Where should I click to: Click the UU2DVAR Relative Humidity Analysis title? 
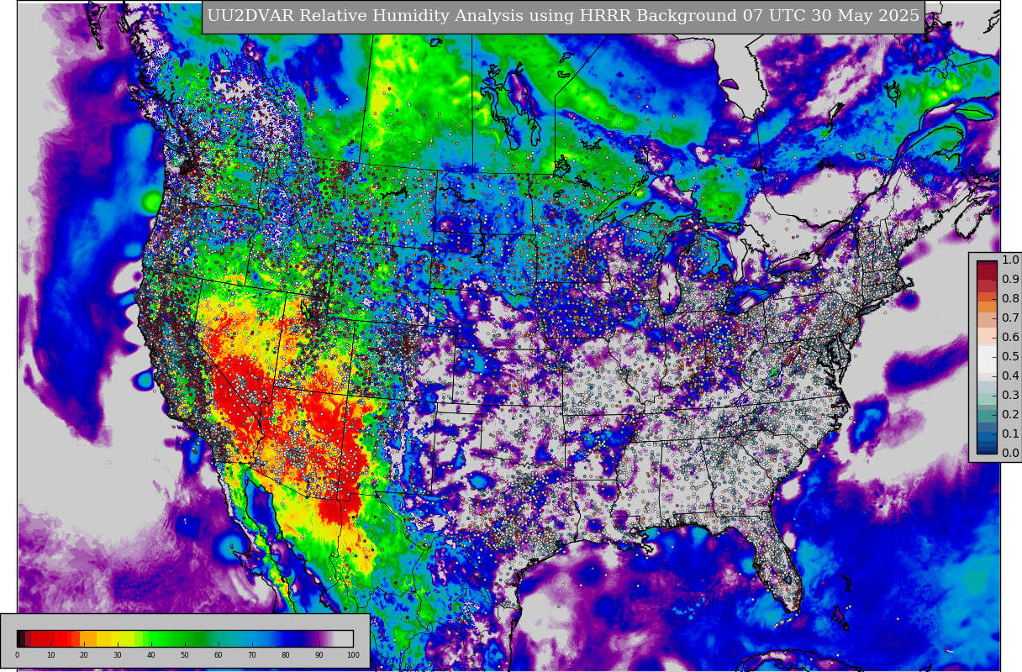click(563, 17)
